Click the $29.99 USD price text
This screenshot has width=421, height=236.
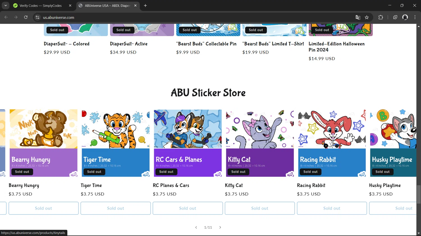[x=57, y=52]
